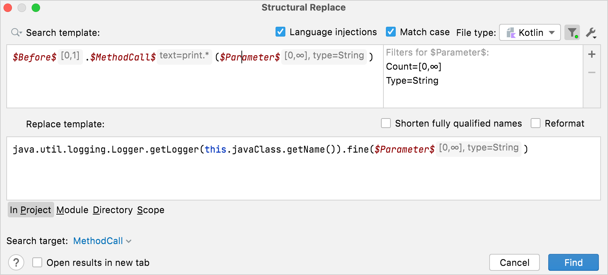Click the $Before$ variable in search template
Screen dimensions: 608x275
34,57
